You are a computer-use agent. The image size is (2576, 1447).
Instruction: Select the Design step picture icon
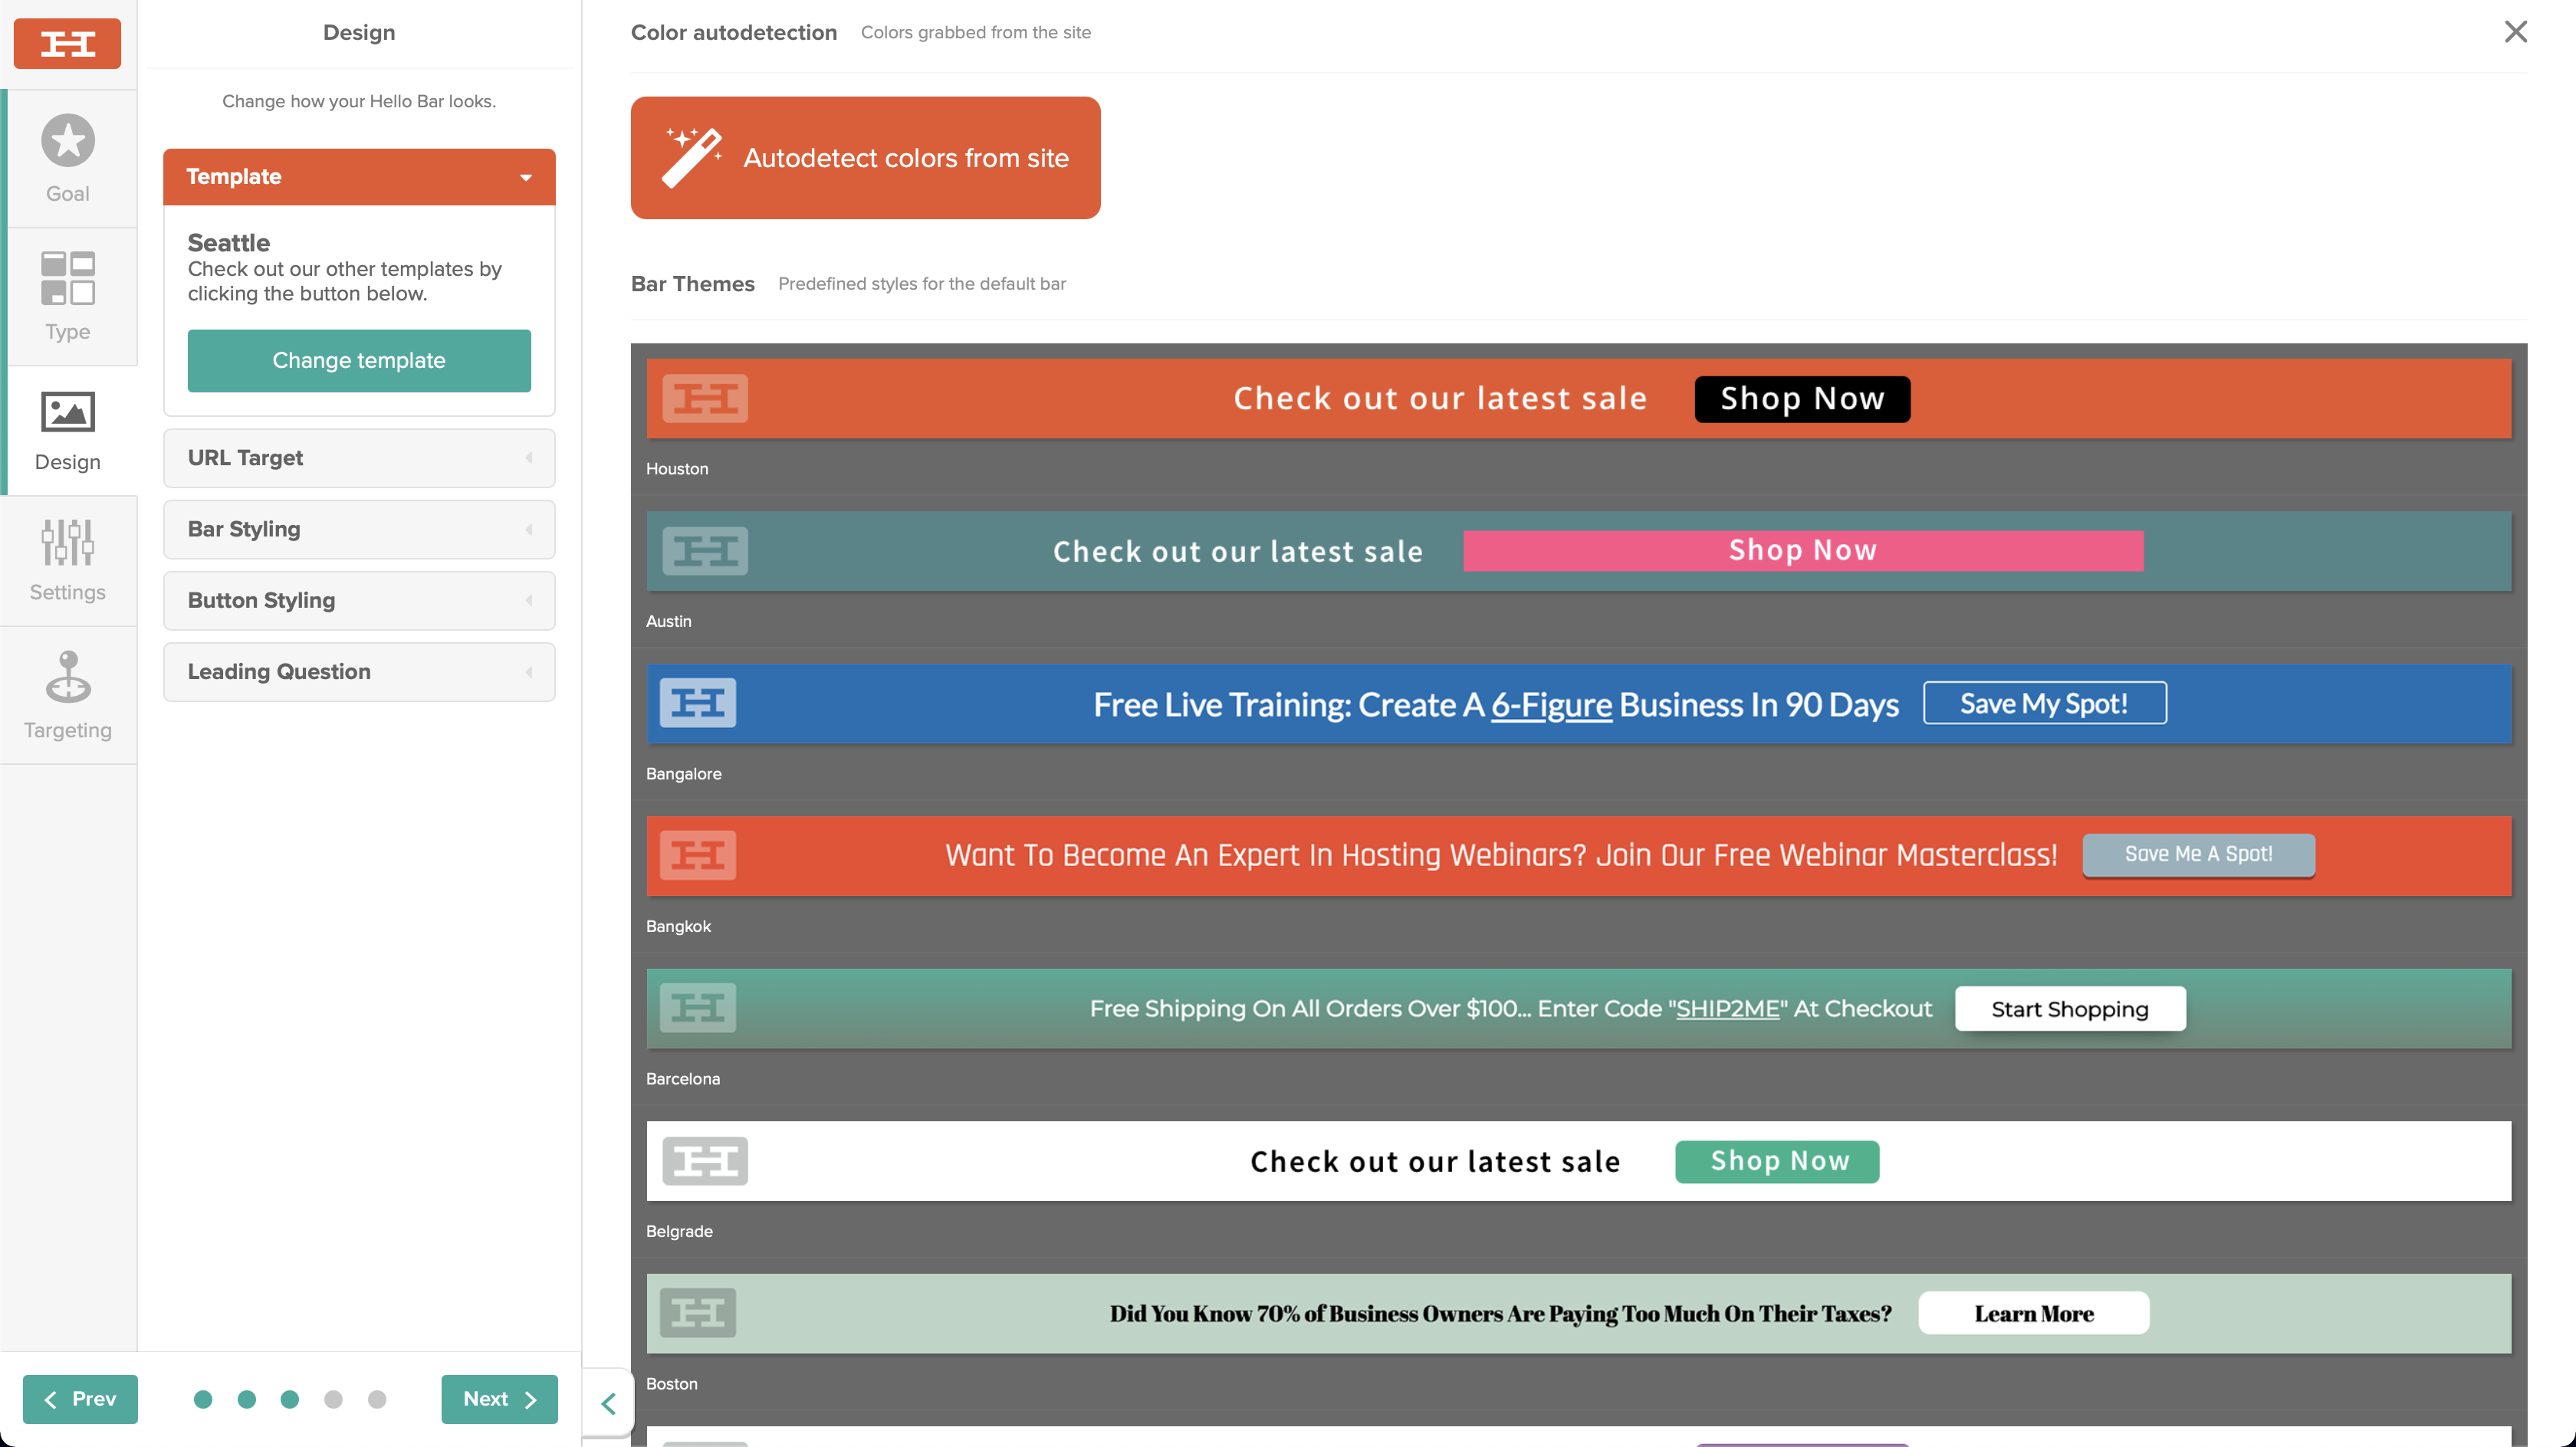[67, 411]
